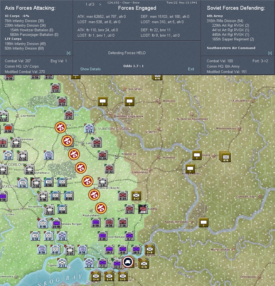Select the 12-16 infantry unit
The height and width of the screenshot is (286, 275).
tap(103, 155)
